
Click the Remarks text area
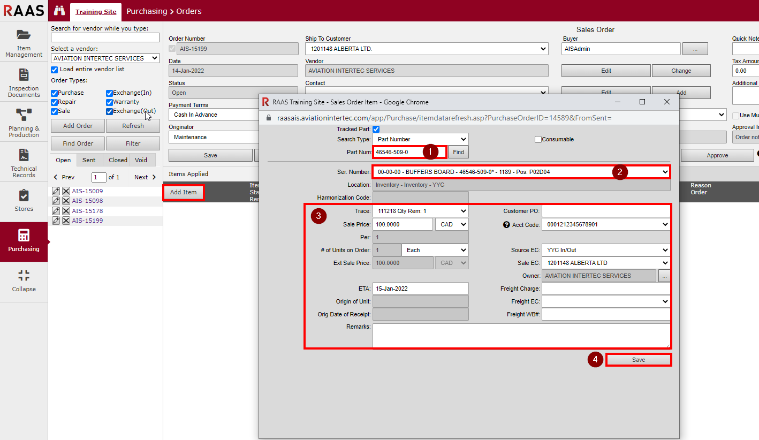click(x=521, y=336)
